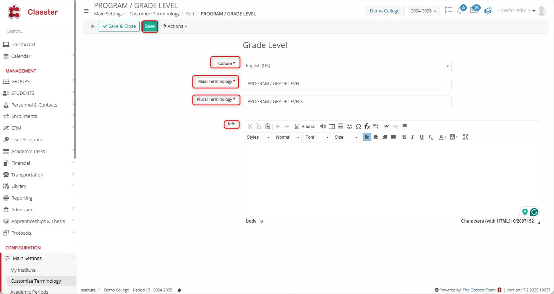Insert a table in the Info editor
The height and width of the screenshot is (294, 554).
coord(332,126)
